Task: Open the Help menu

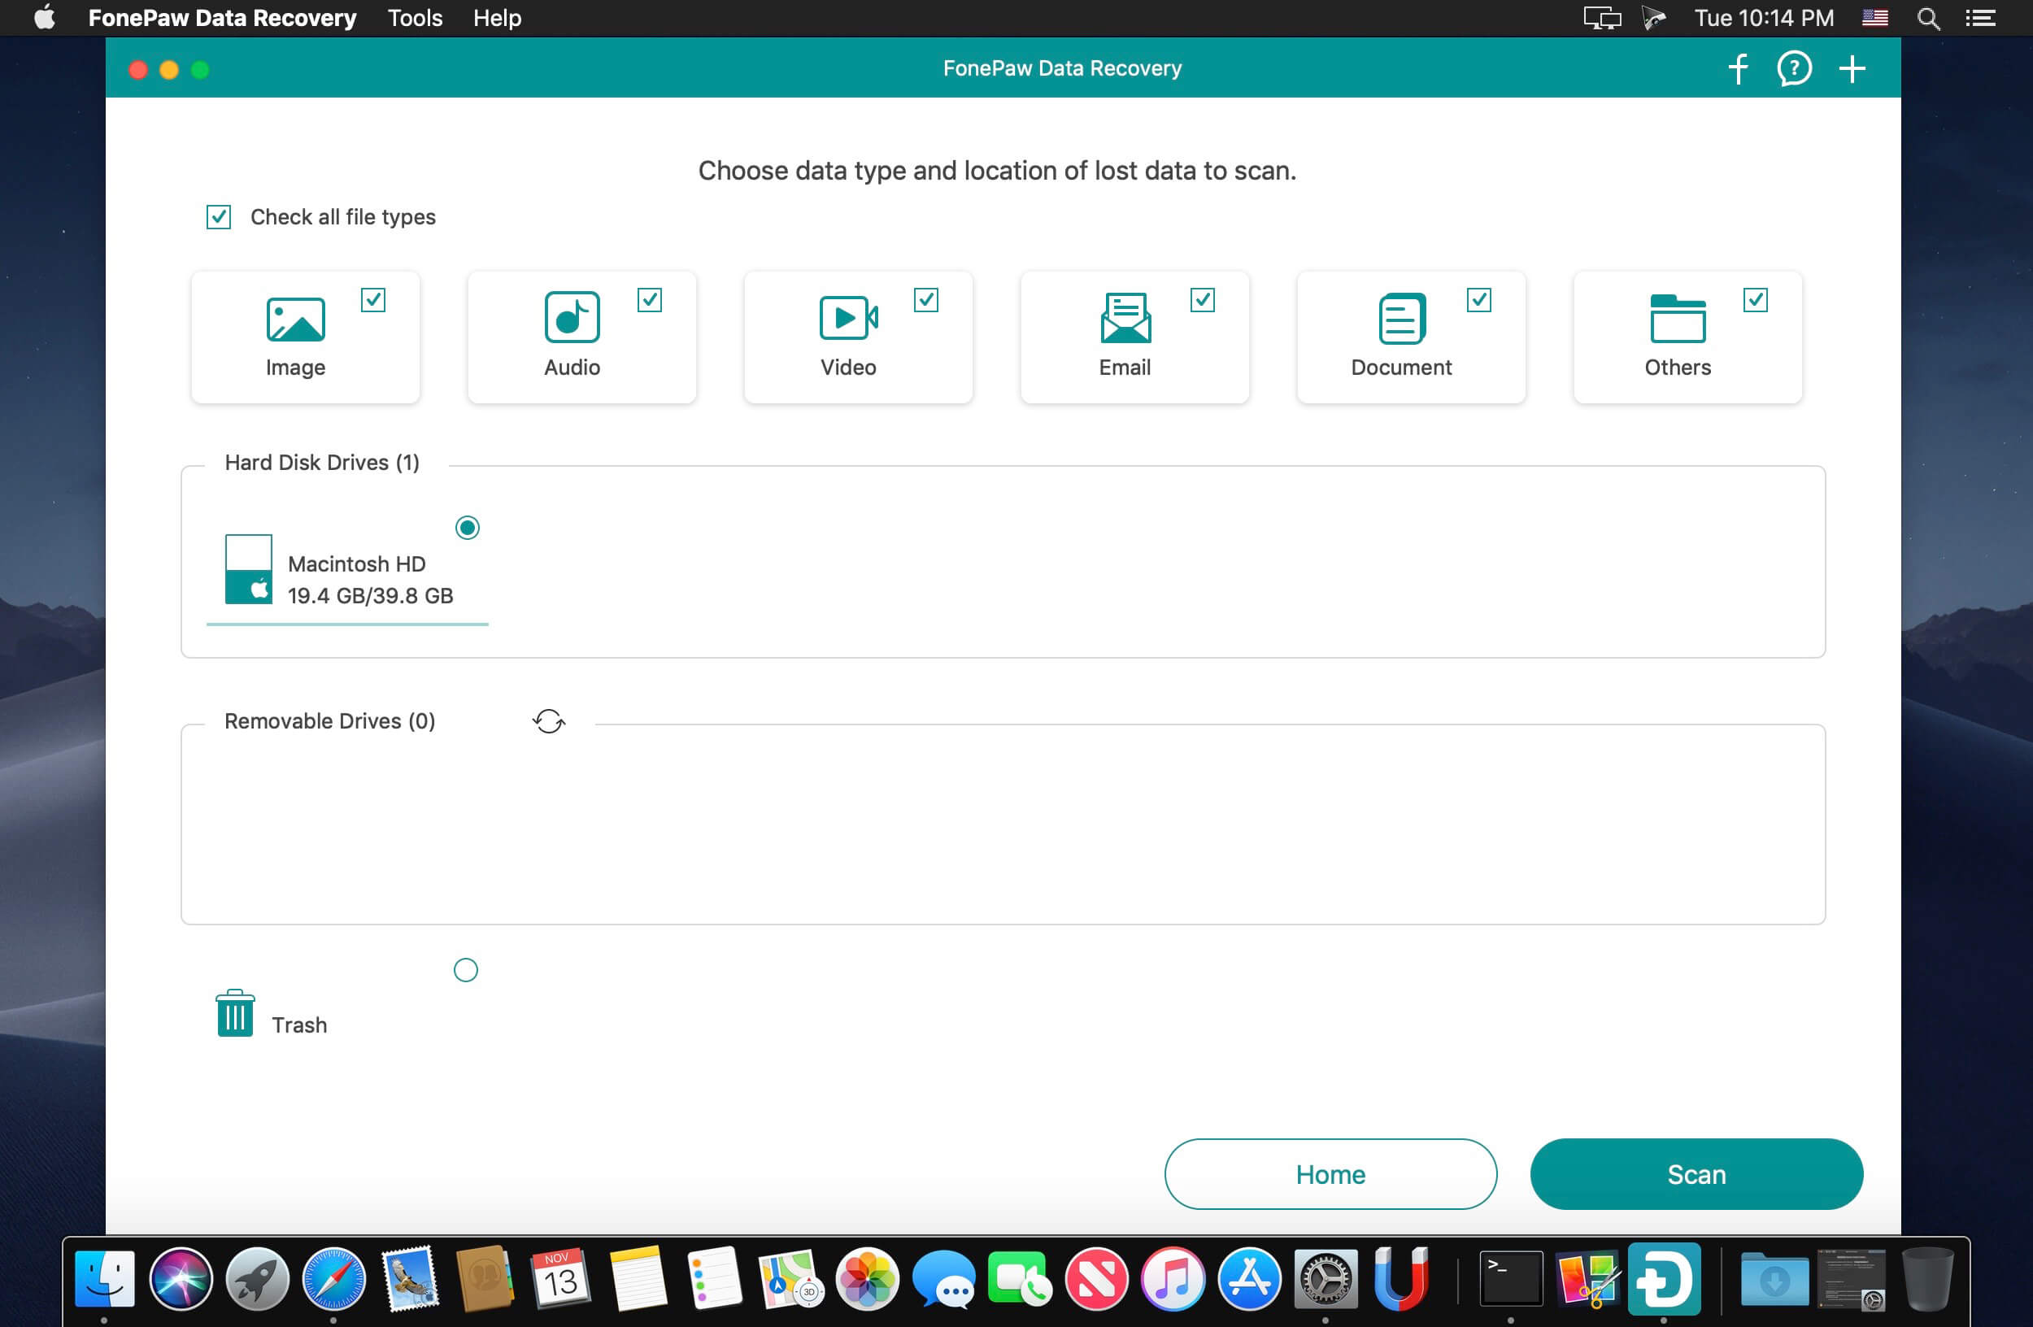Action: click(x=497, y=18)
